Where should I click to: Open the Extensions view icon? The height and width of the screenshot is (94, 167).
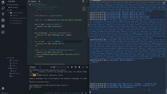[3, 26]
